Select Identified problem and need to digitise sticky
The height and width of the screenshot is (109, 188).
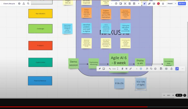click(86, 28)
